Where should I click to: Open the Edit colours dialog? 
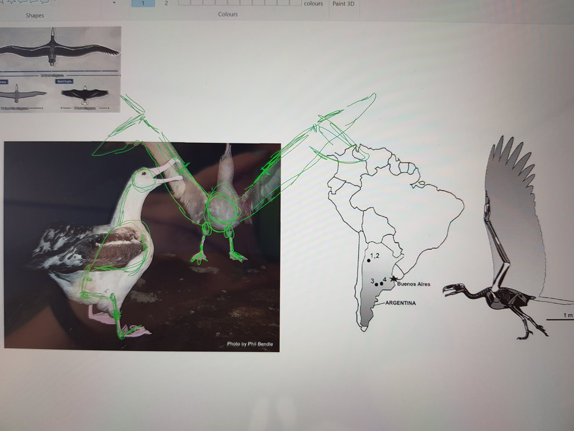313,3
